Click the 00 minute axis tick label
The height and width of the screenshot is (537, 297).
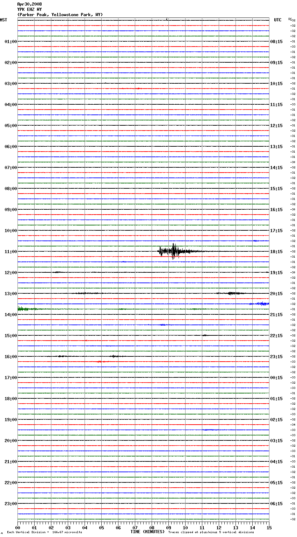coord(17,528)
